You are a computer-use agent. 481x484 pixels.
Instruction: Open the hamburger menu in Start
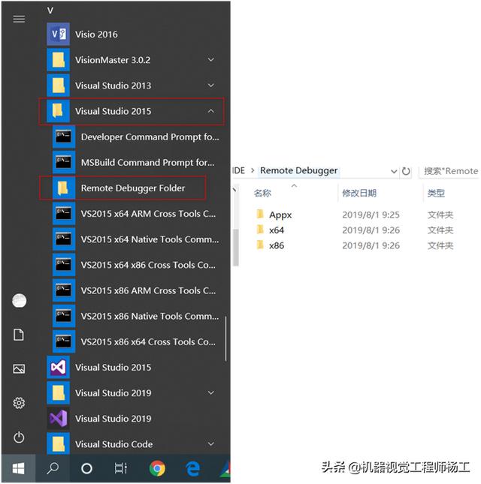[x=19, y=20]
